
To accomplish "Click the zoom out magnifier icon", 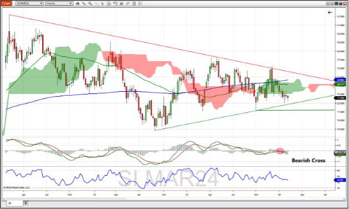I will [x=96, y=3].
